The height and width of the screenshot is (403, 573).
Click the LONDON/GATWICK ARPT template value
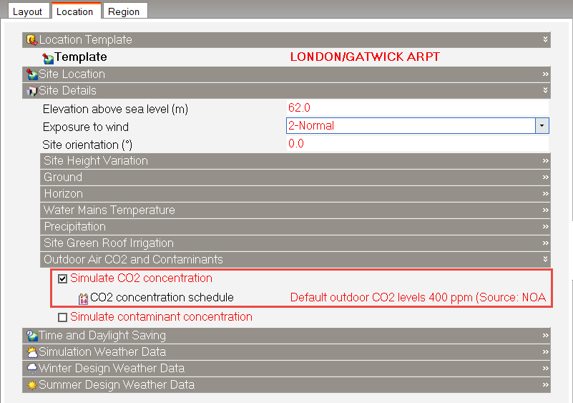point(365,57)
